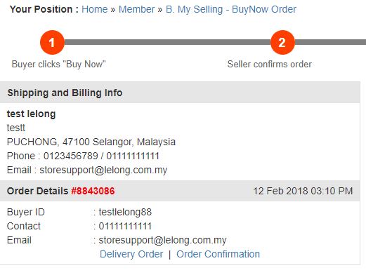Click the Buyer ID value testlelong88

(125, 212)
